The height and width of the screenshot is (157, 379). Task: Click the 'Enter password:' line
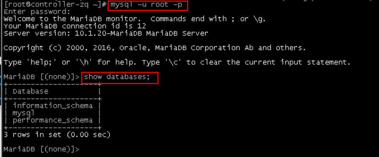tap(37, 12)
